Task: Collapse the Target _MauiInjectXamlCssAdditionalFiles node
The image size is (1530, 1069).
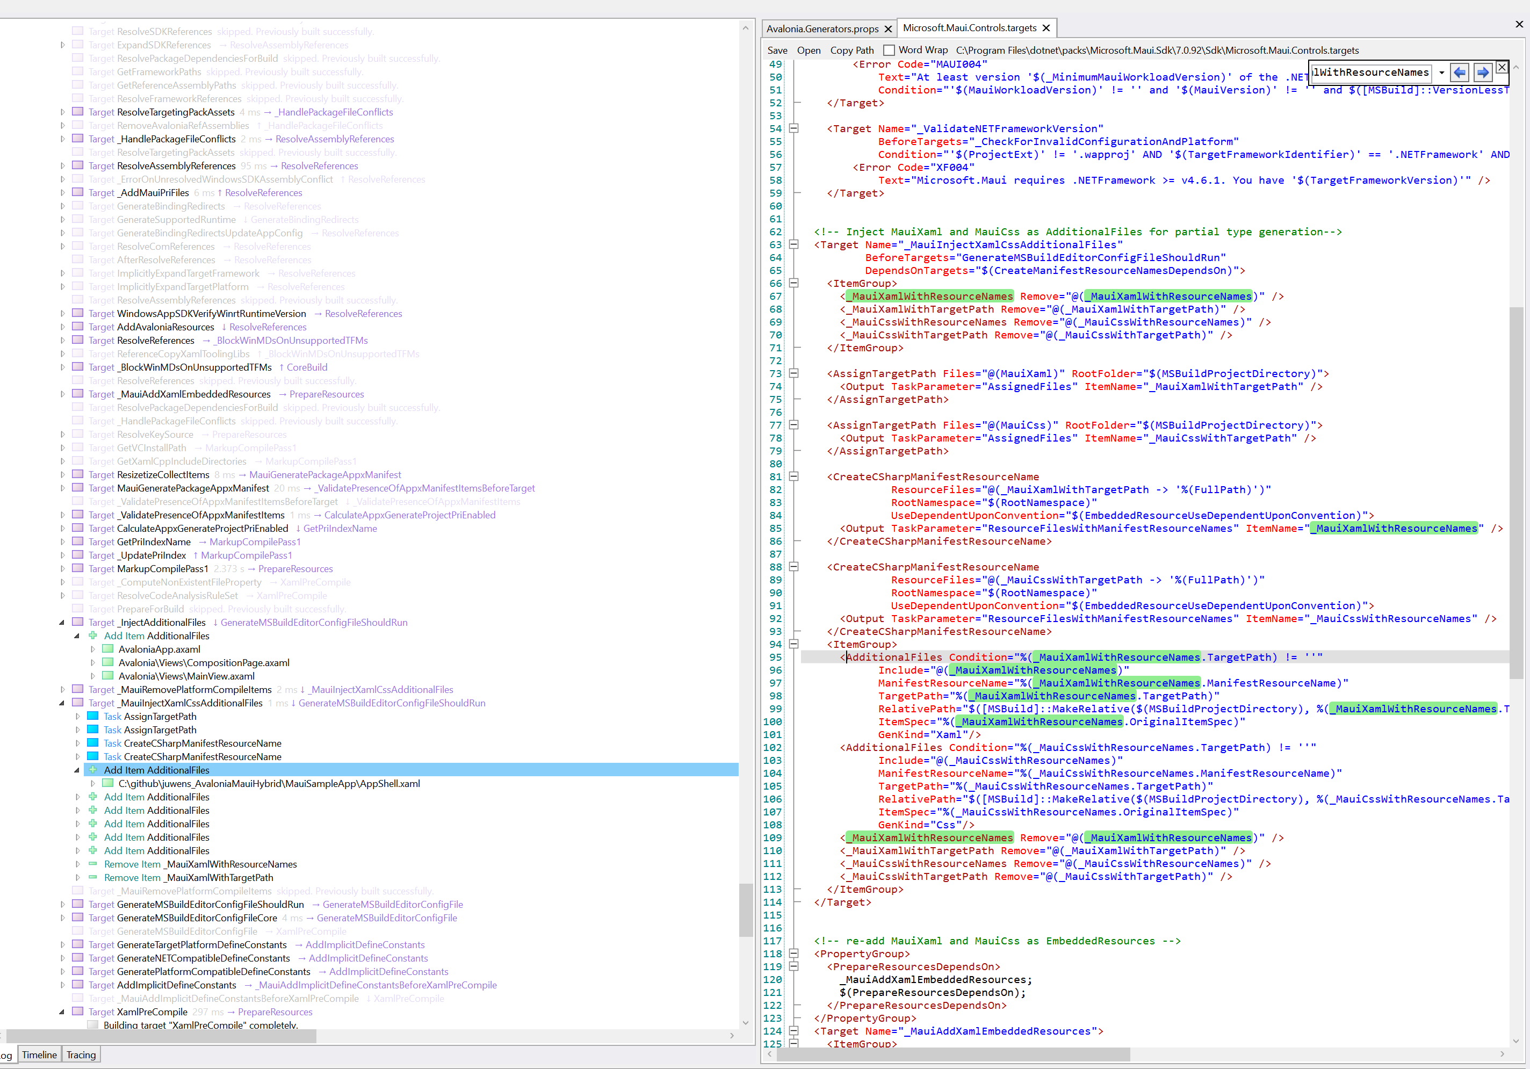Action: (62, 703)
